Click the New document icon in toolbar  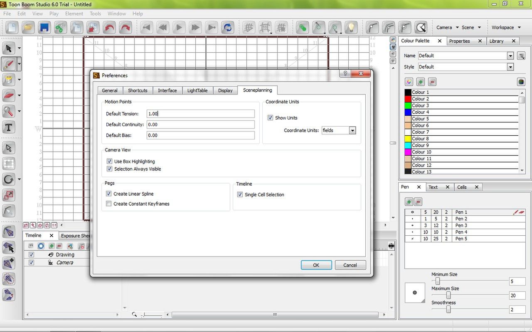tap(12, 28)
